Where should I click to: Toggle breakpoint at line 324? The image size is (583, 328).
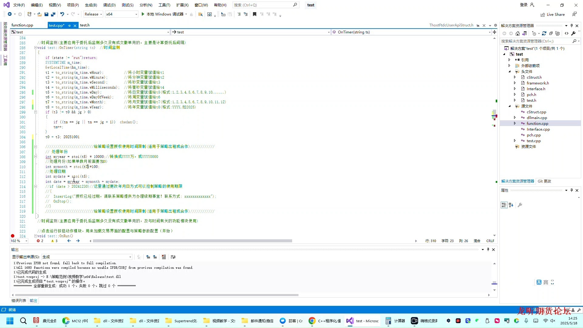(x=12, y=236)
